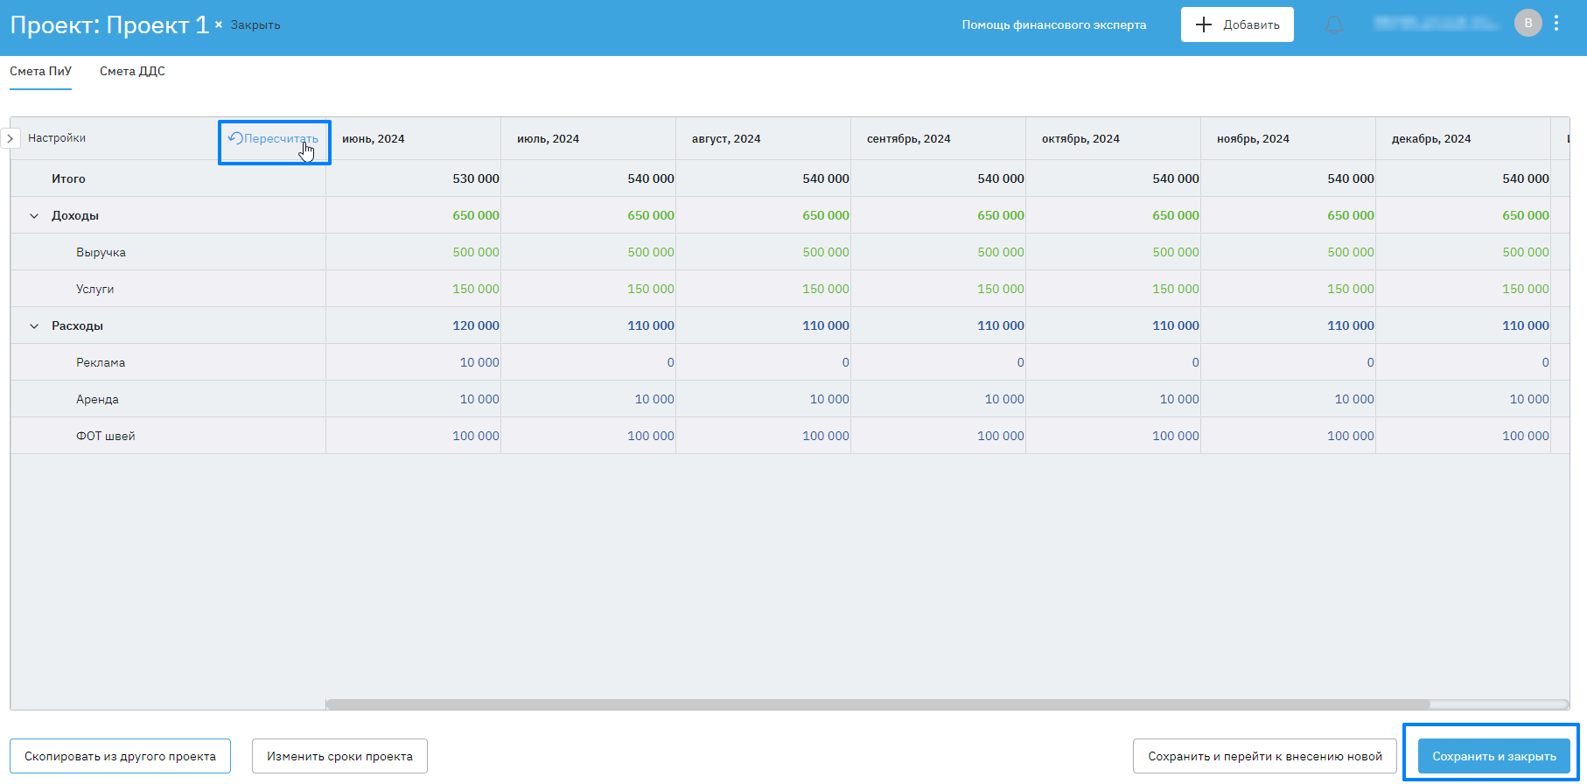
Task: Collapse the Расходы group
Action: click(x=34, y=326)
